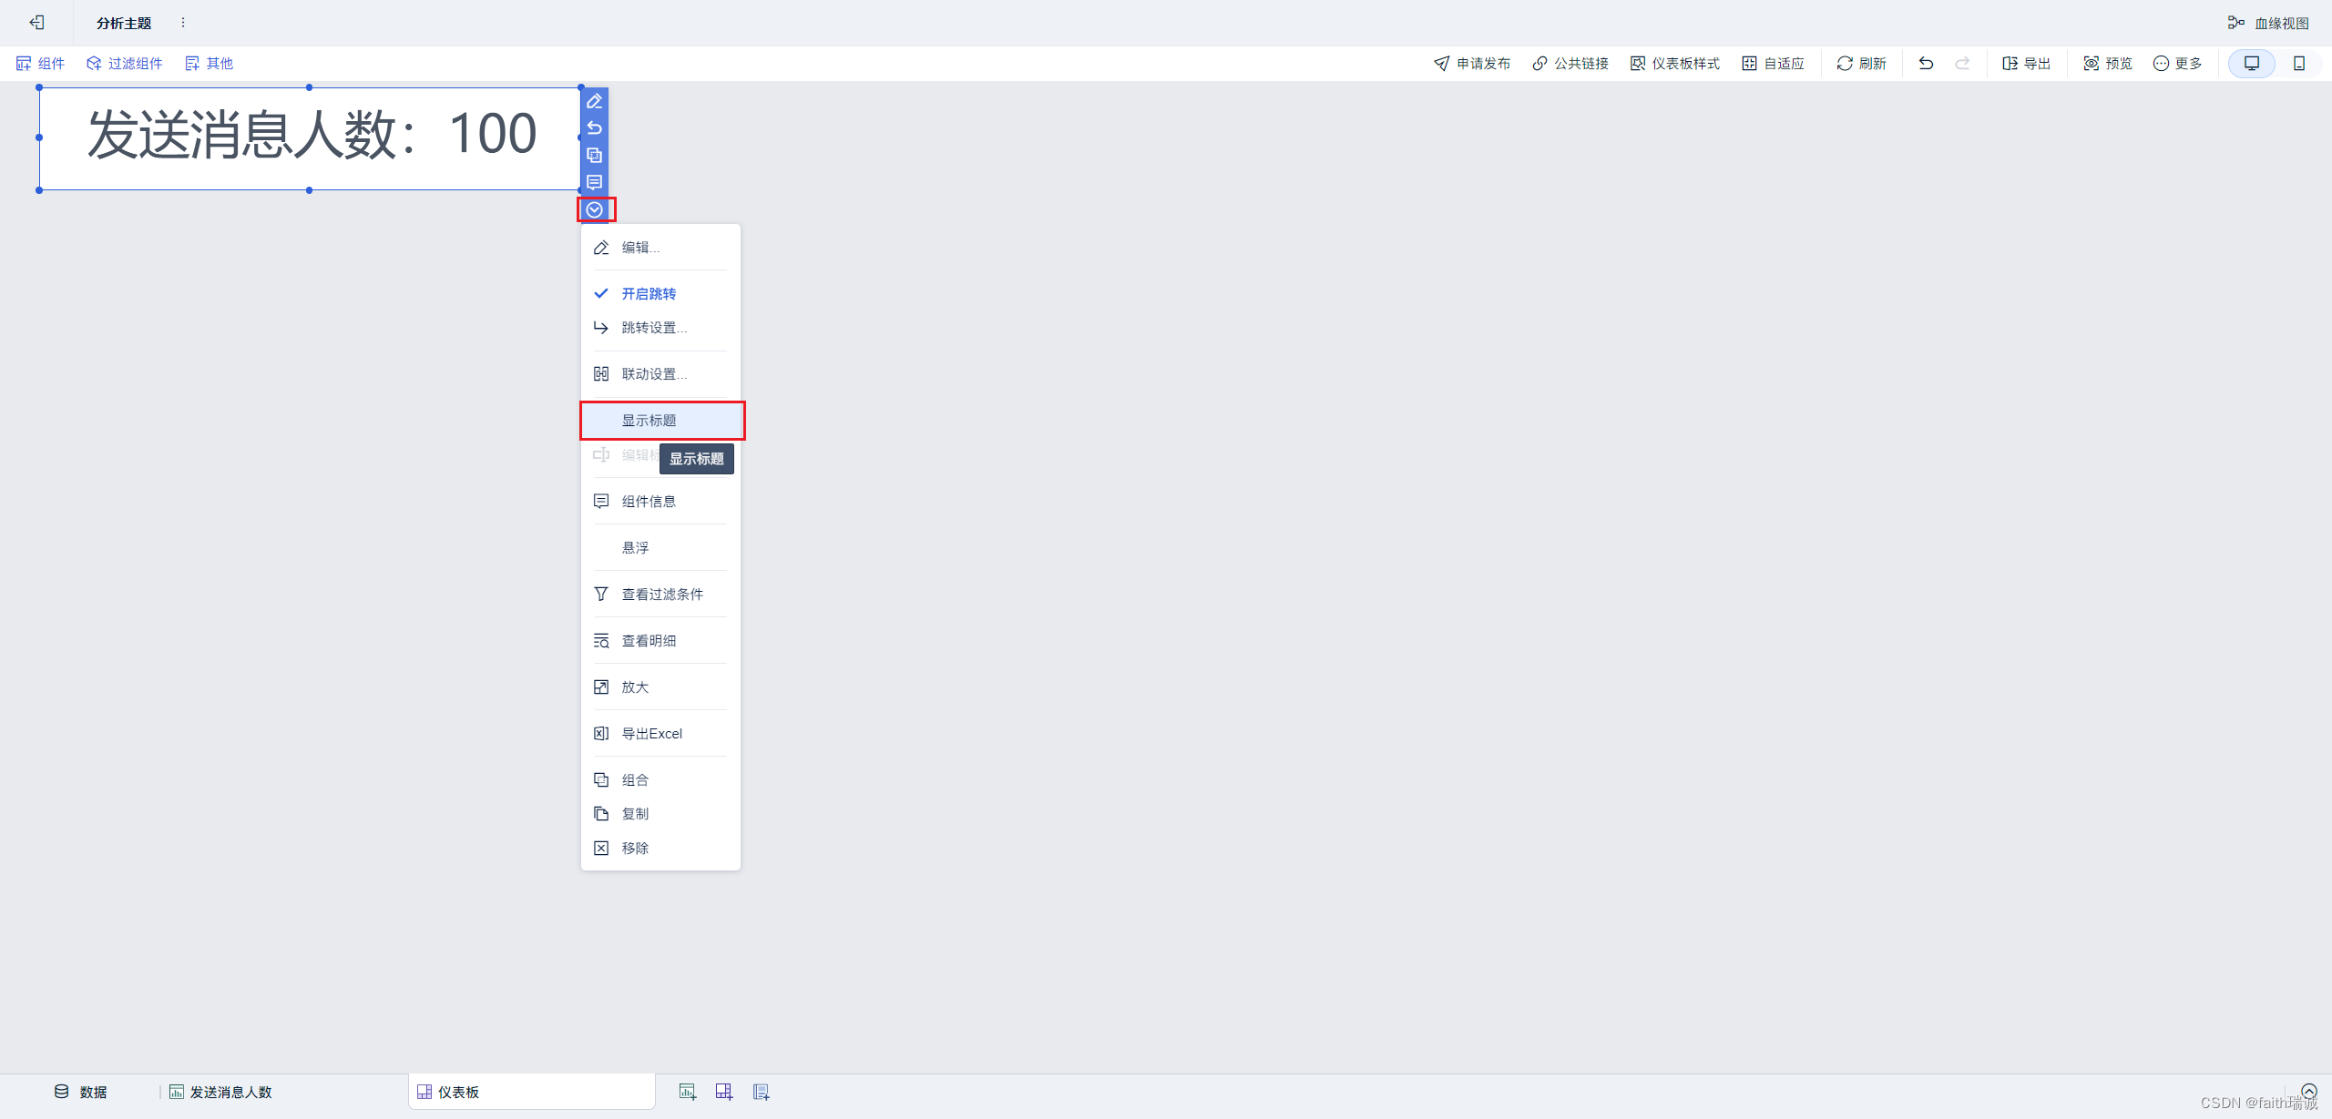Select 导出Excel in menu

[660, 734]
